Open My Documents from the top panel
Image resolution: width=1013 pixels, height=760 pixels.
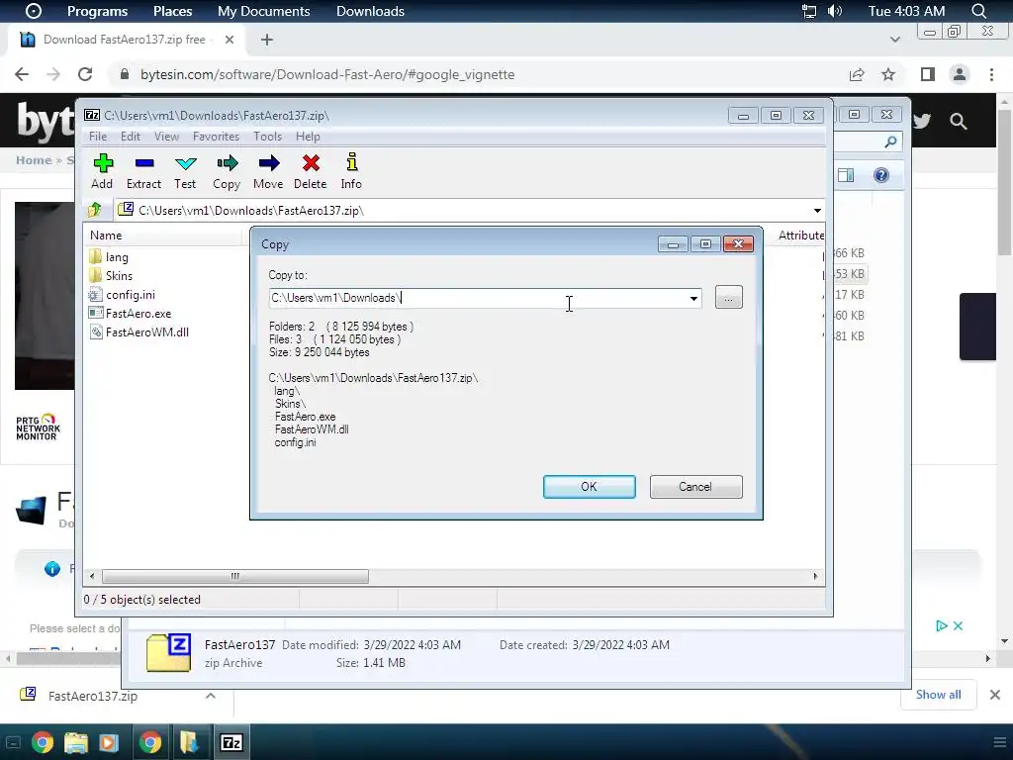pos(263,11)
